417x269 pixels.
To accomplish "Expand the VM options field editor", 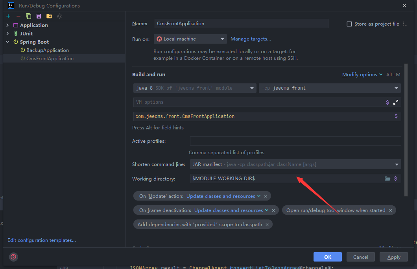I will pos(396,102).
